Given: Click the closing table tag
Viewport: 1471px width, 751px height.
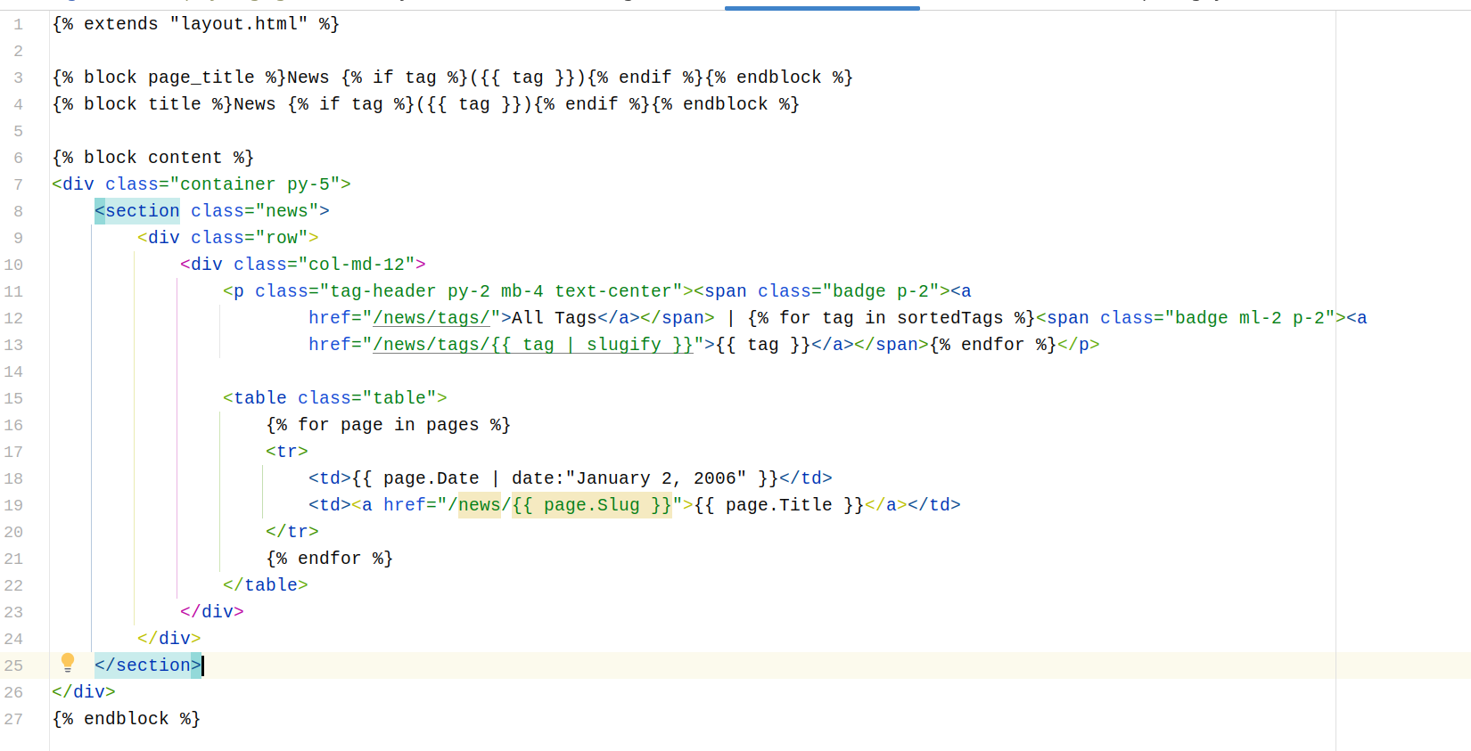Looking at the screenshot, I should pos(266,585).
